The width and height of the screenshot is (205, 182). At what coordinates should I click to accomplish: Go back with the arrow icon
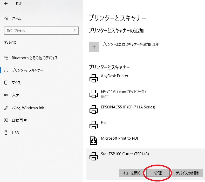pyautogui.click(x=6, y=4)
